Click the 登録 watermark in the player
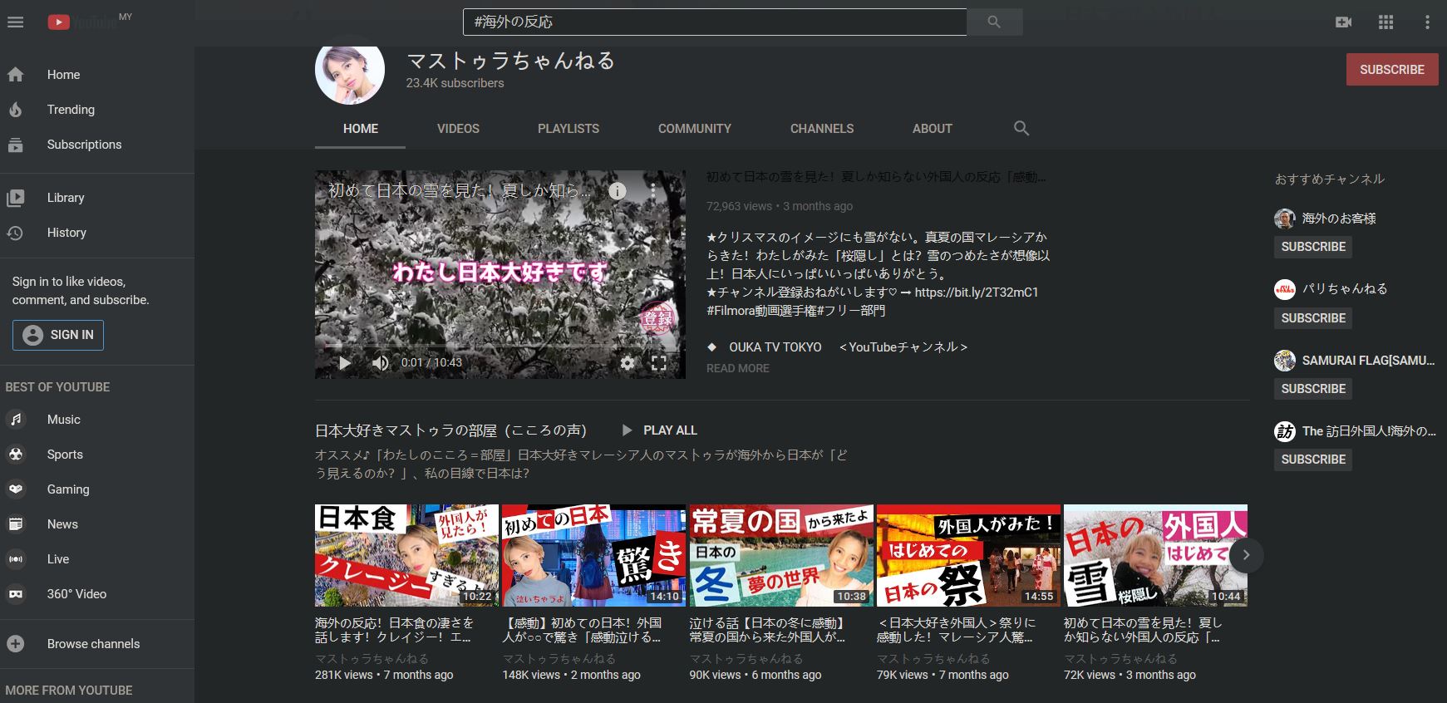This screenshot has height=703, width=1447. coord(657,318)
